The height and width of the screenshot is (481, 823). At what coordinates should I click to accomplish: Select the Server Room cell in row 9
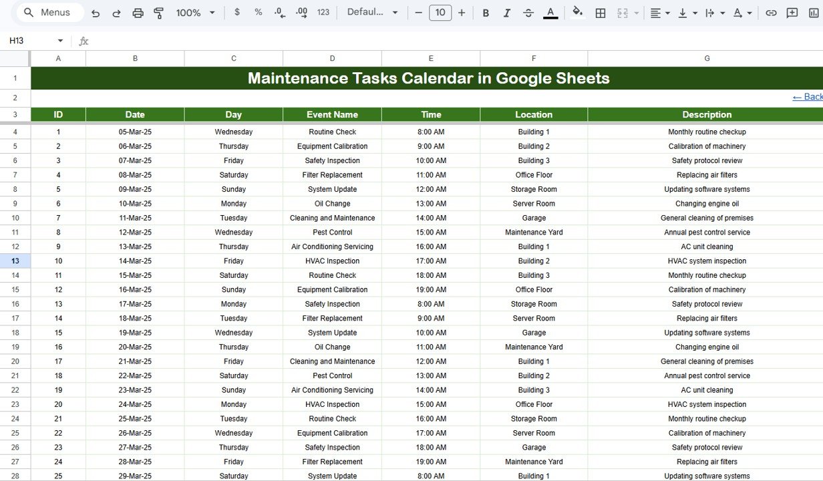(x=534, y=204)
